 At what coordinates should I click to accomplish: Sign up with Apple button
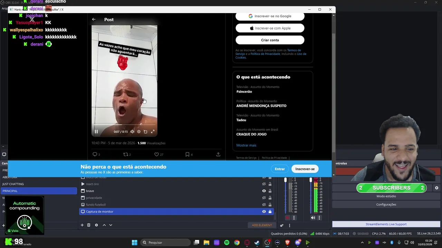270,28
